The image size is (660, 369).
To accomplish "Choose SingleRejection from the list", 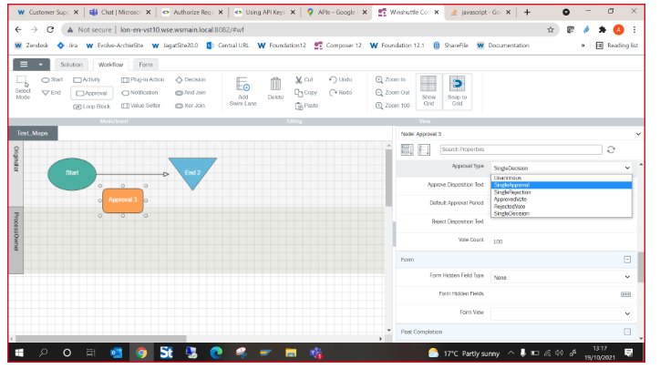I will point(512,192).
